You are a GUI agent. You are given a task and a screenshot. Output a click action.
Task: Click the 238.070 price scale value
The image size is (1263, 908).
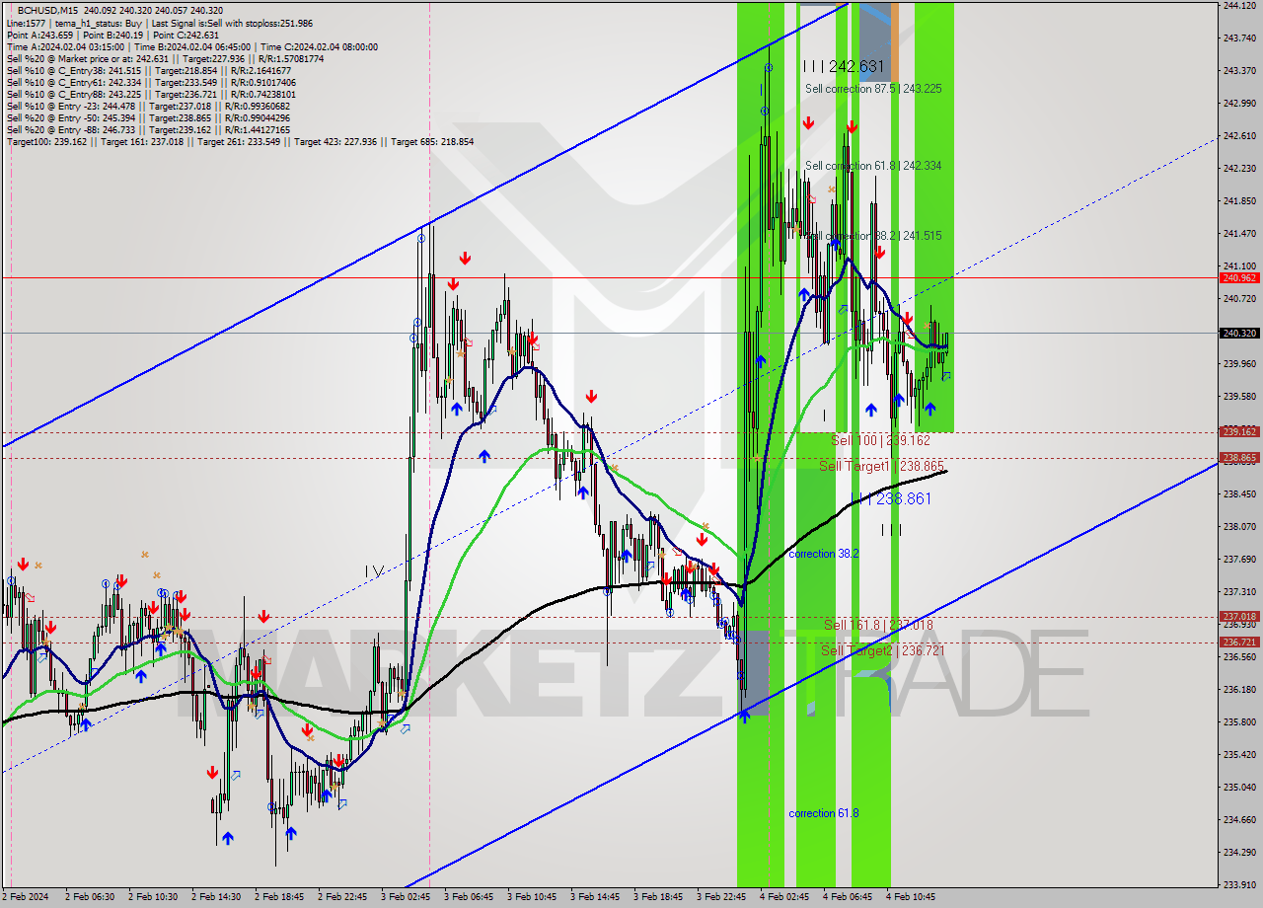tap(1239, 526)
